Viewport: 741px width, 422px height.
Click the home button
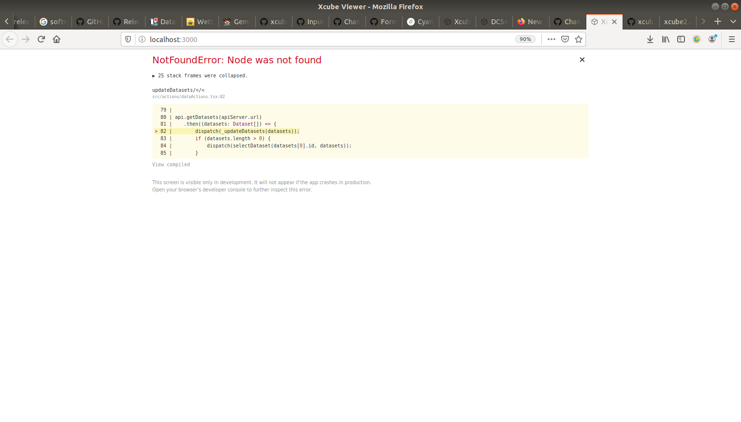pyautogui.click(x=57, y=39)
